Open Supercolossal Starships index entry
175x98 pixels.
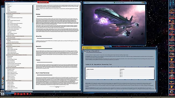[11, 38]
